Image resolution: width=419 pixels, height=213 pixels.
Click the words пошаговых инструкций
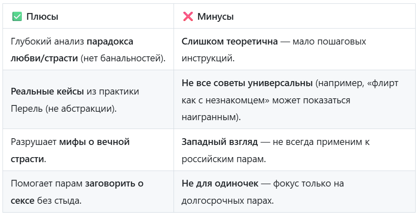tap(274, 50)
